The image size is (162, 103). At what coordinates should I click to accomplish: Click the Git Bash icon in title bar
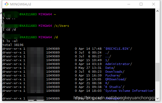coord(7,4)
